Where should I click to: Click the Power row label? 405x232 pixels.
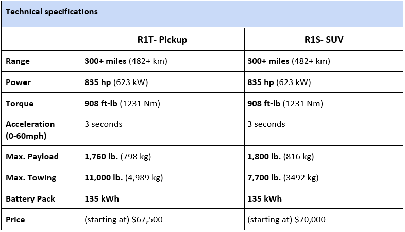pos(18,82)
